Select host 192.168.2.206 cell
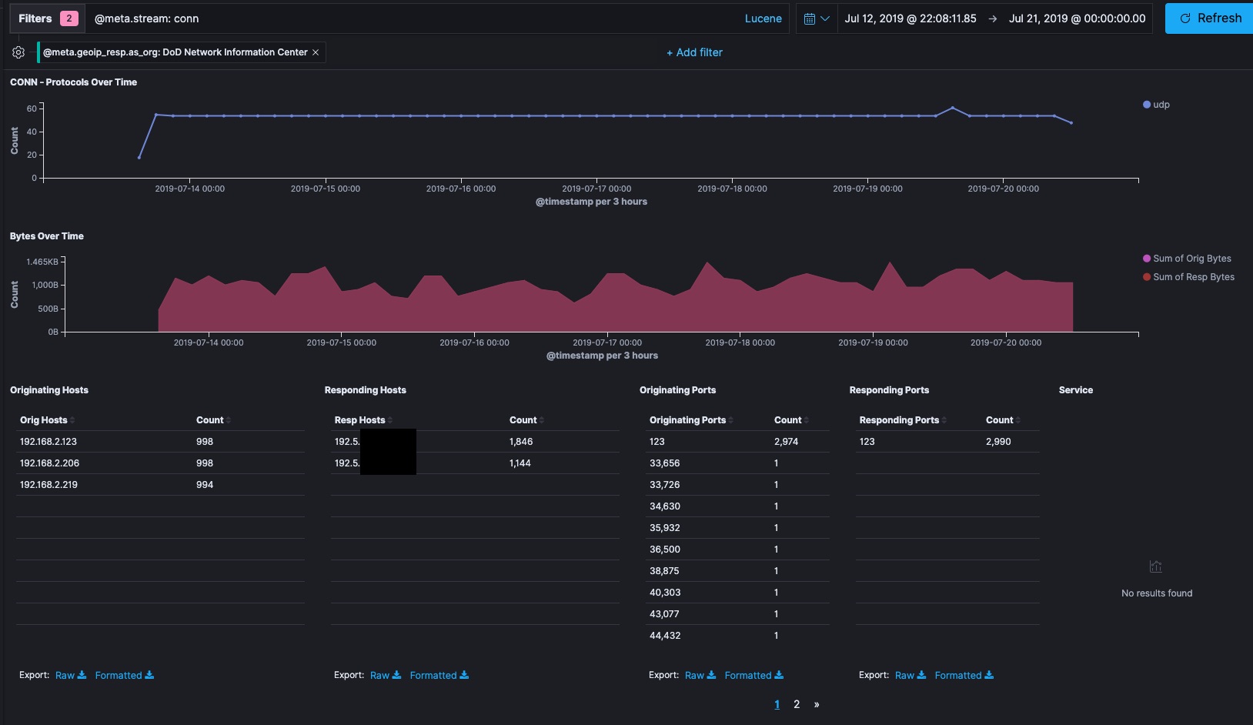 [49, 463]
